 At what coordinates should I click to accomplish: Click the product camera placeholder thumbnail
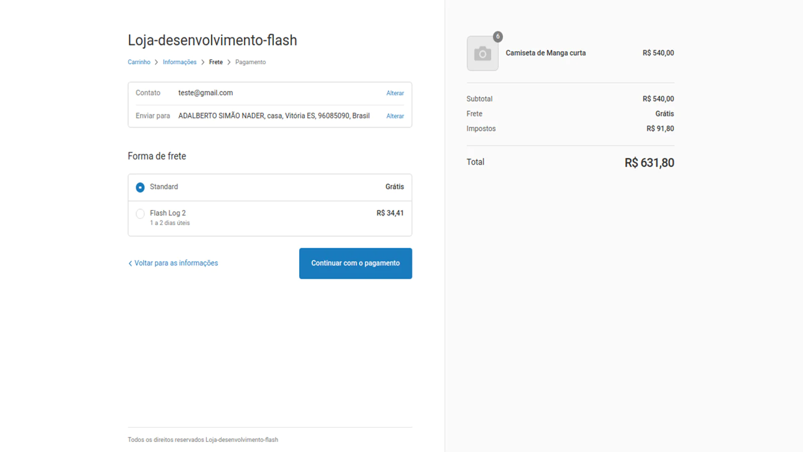[482, 53]
